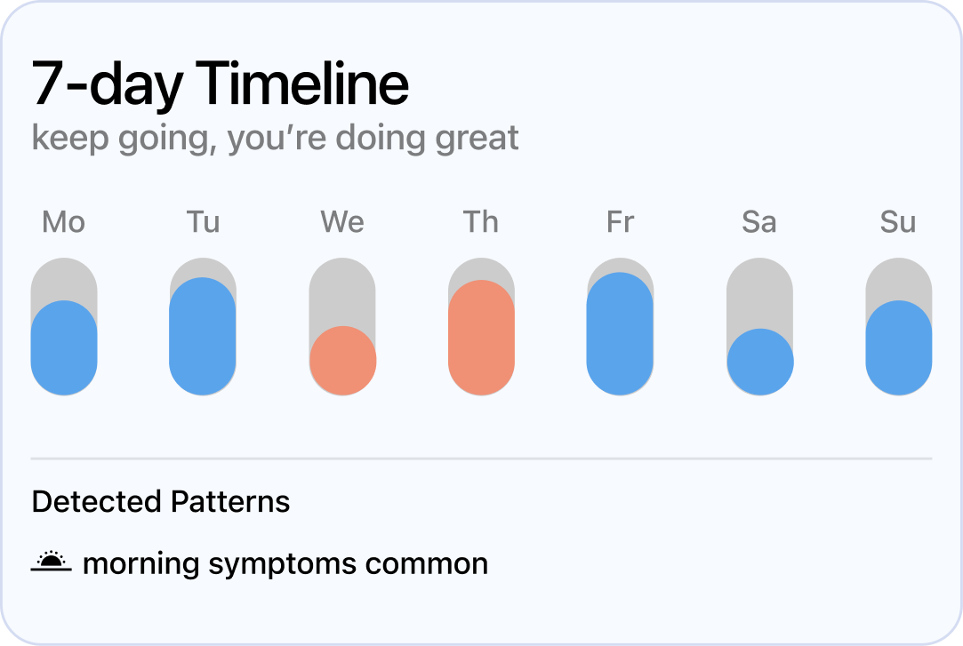Click the morning symptoms common link
Screen dimensions: 963x646
coord(285,563)
